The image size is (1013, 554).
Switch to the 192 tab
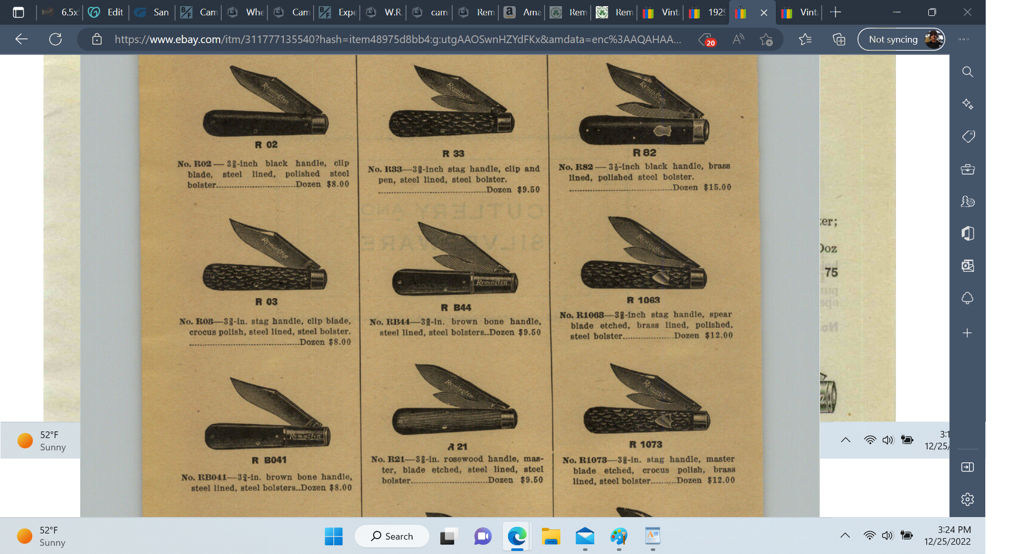(707, 12)
